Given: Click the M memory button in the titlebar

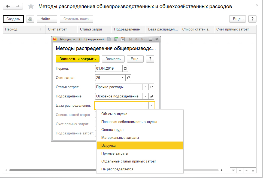Looking at the screenshot, I should point(130,39).
